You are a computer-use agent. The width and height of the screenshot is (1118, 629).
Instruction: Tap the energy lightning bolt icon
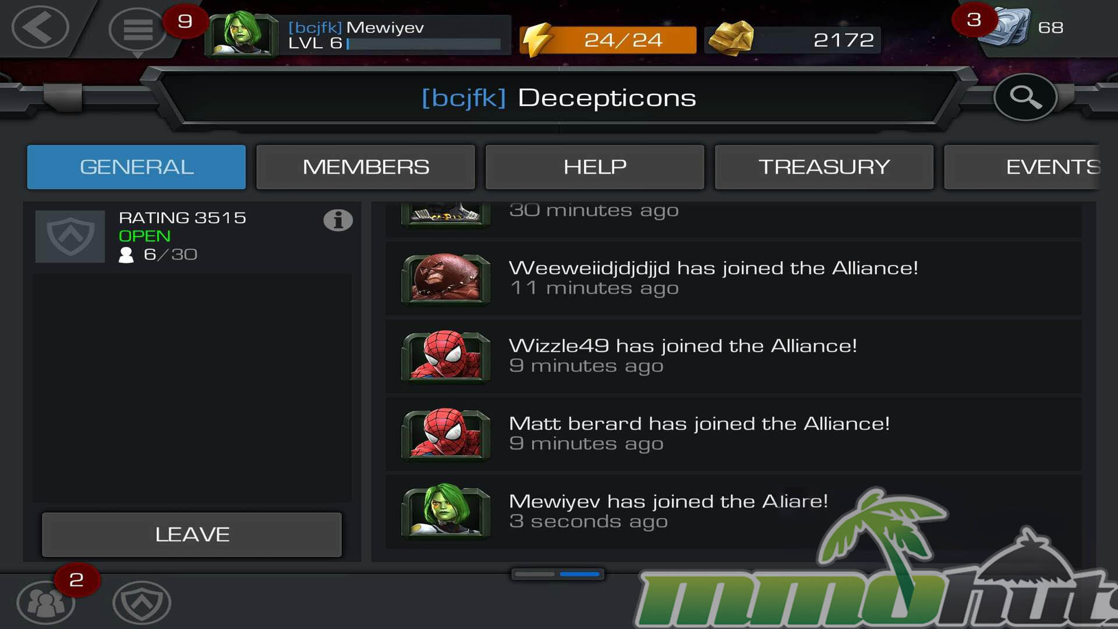536,39
